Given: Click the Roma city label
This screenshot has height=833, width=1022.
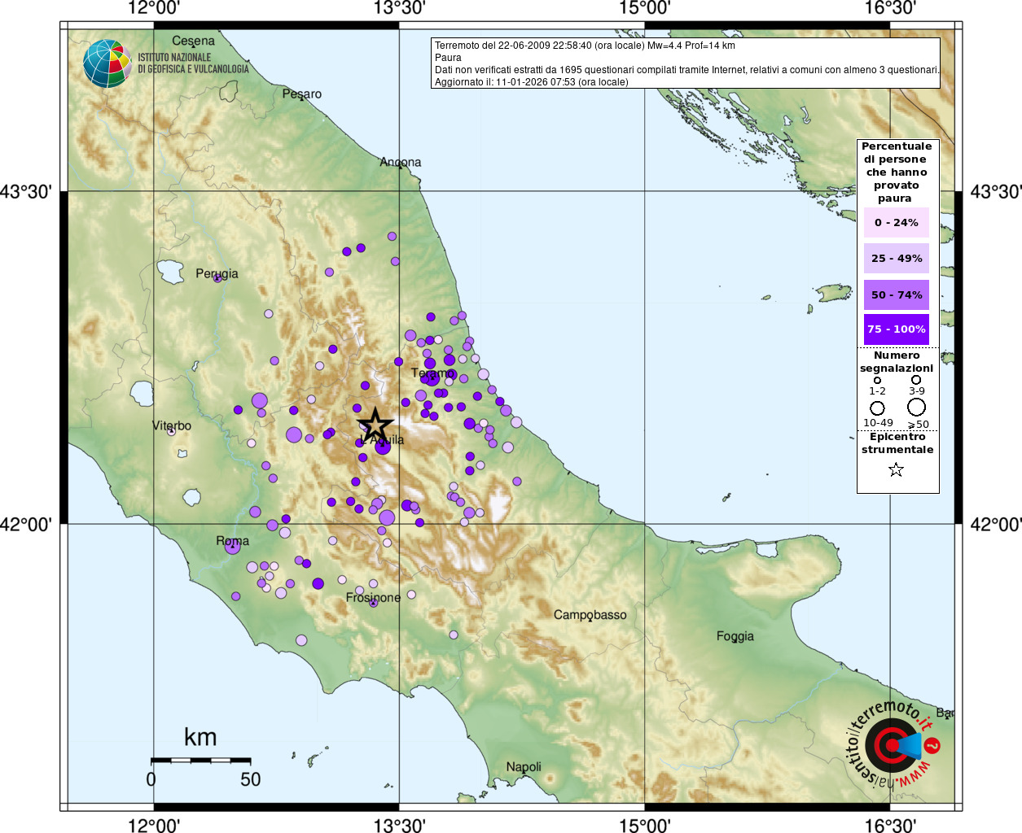Looking at the screenshot, I should (x=232, y=541).
